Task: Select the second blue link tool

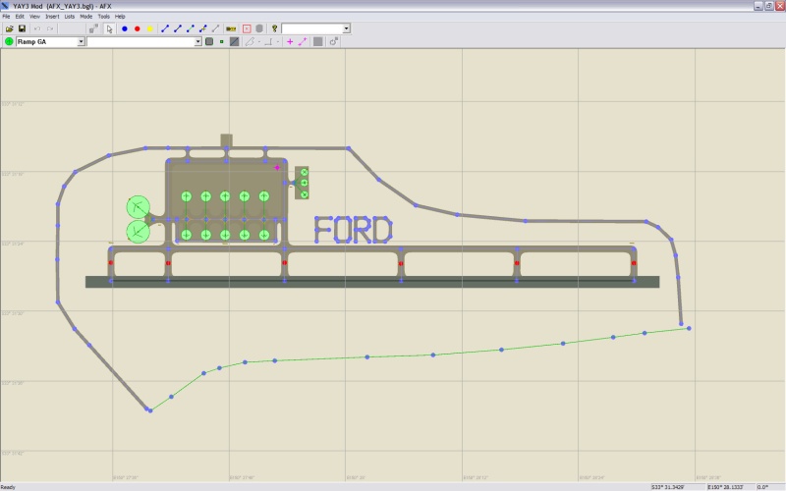Action: (x=178, y=28)
